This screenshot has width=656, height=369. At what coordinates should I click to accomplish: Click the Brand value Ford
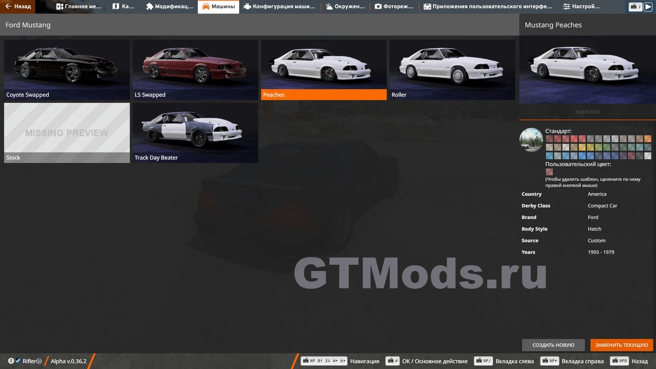[x=593, y=217]
